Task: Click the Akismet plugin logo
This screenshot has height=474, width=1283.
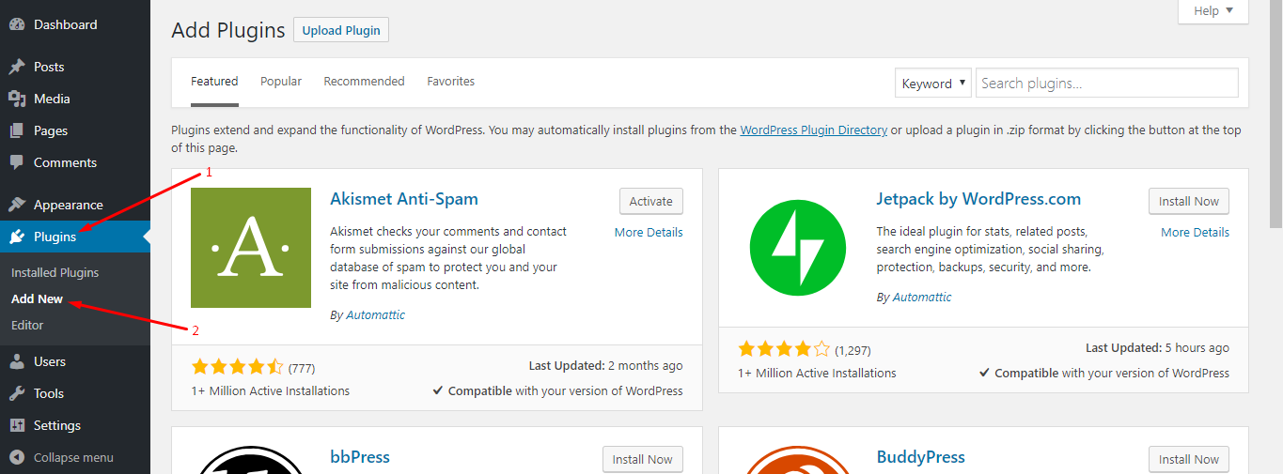Action: (251, 248)
